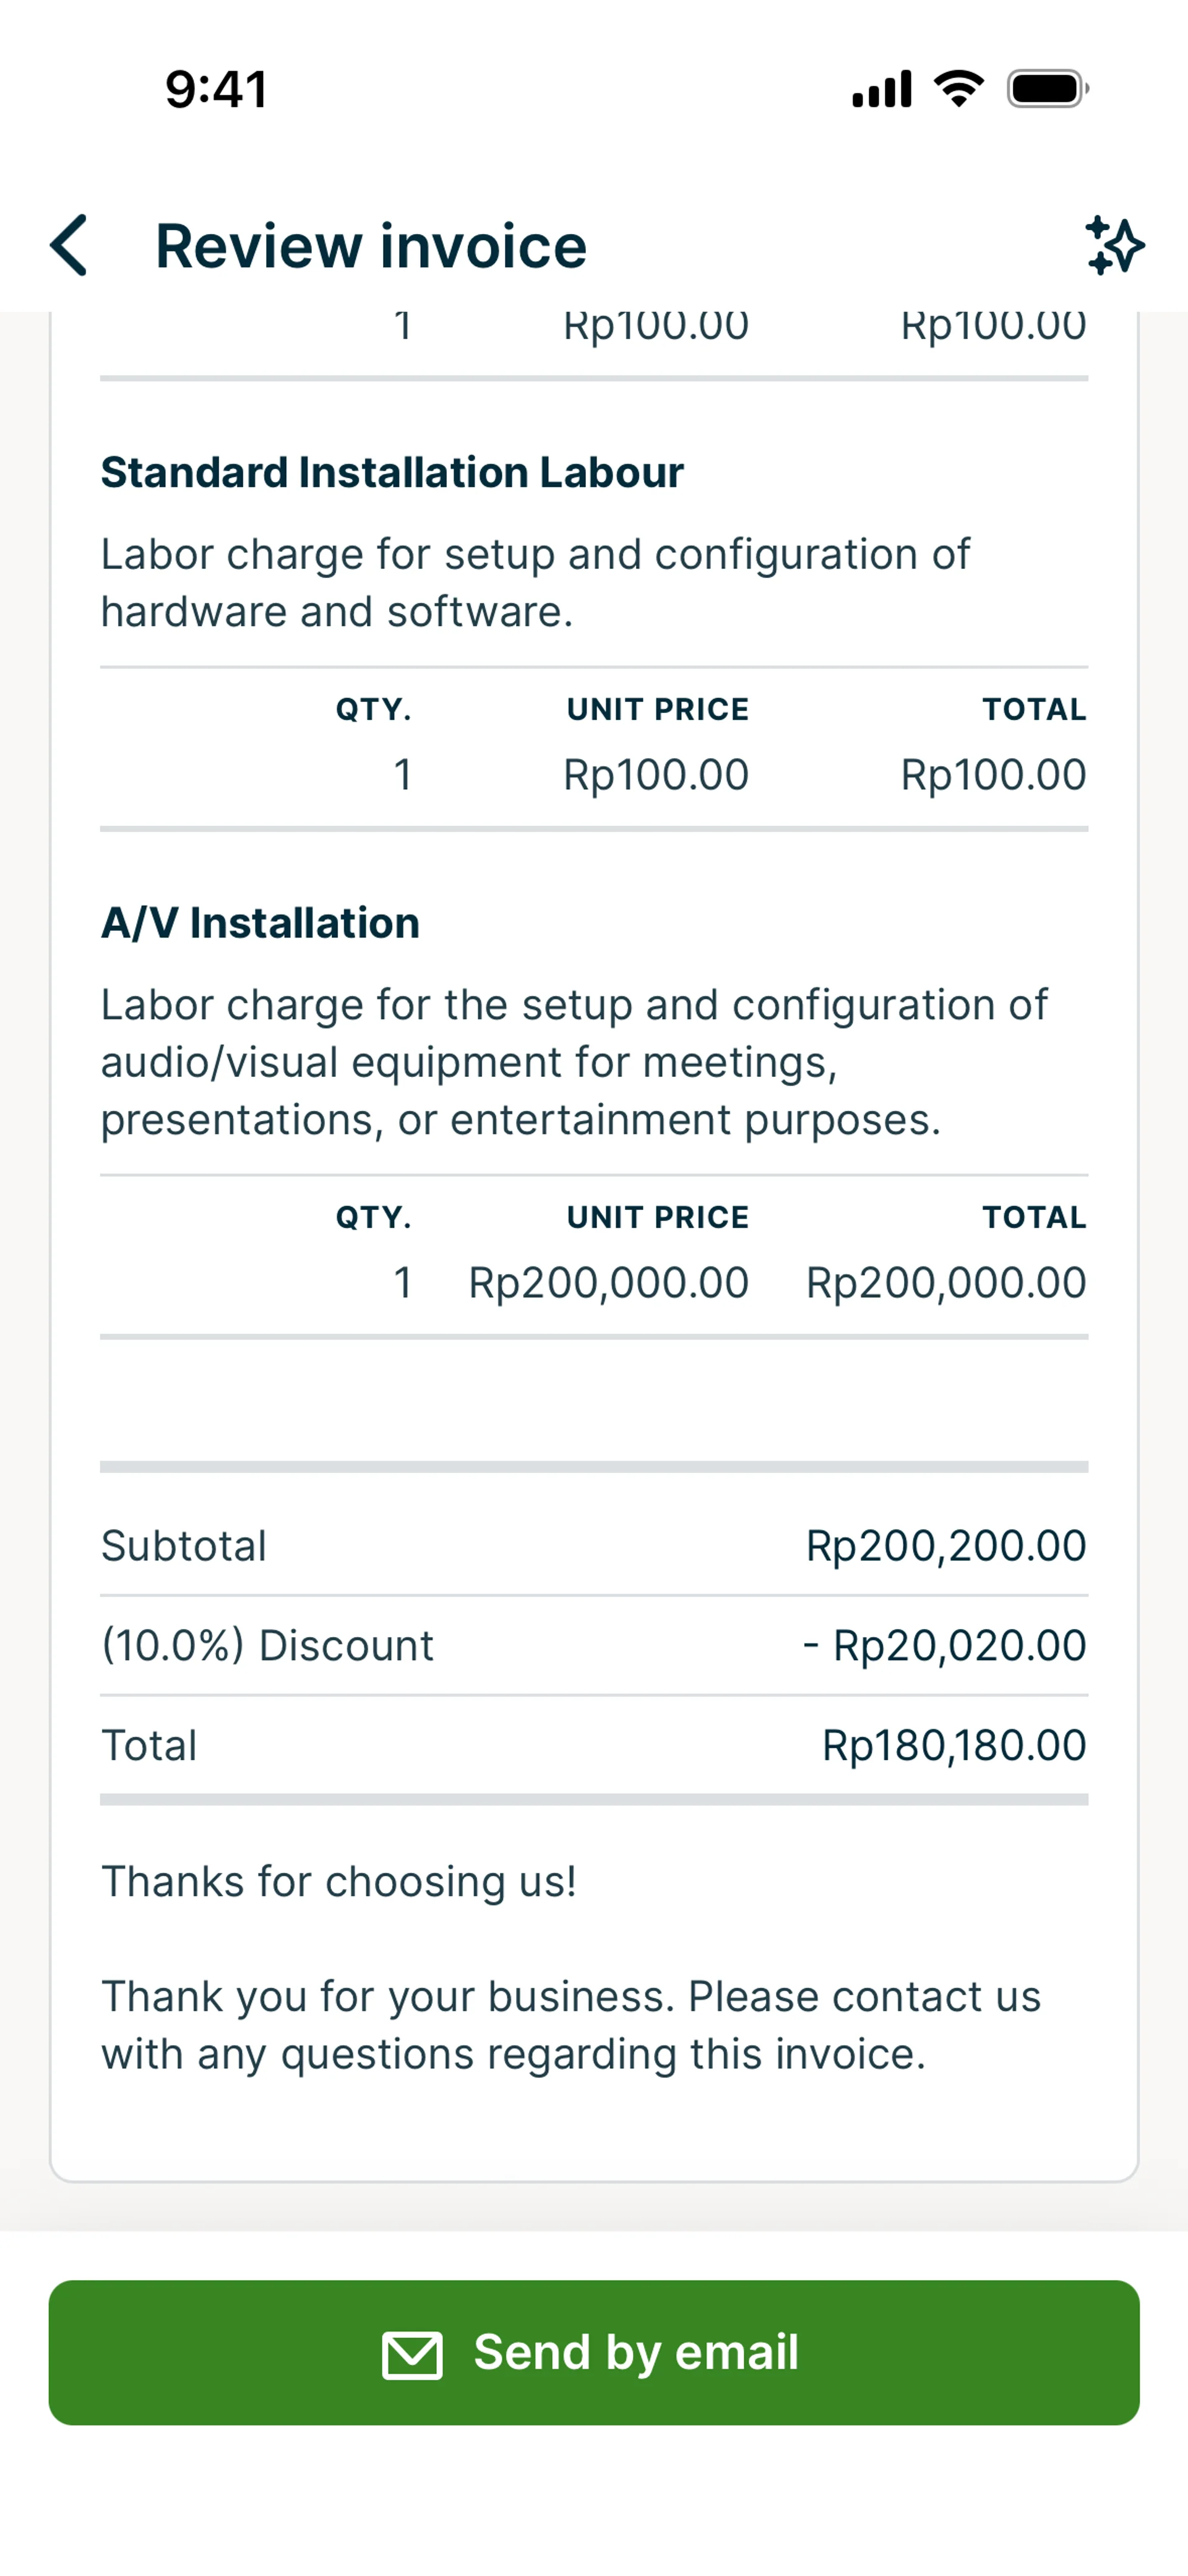Tap the (10.0%) Discount label
The image size is (1188, 2576).
pyautogui.click(x=267, y=1646)
